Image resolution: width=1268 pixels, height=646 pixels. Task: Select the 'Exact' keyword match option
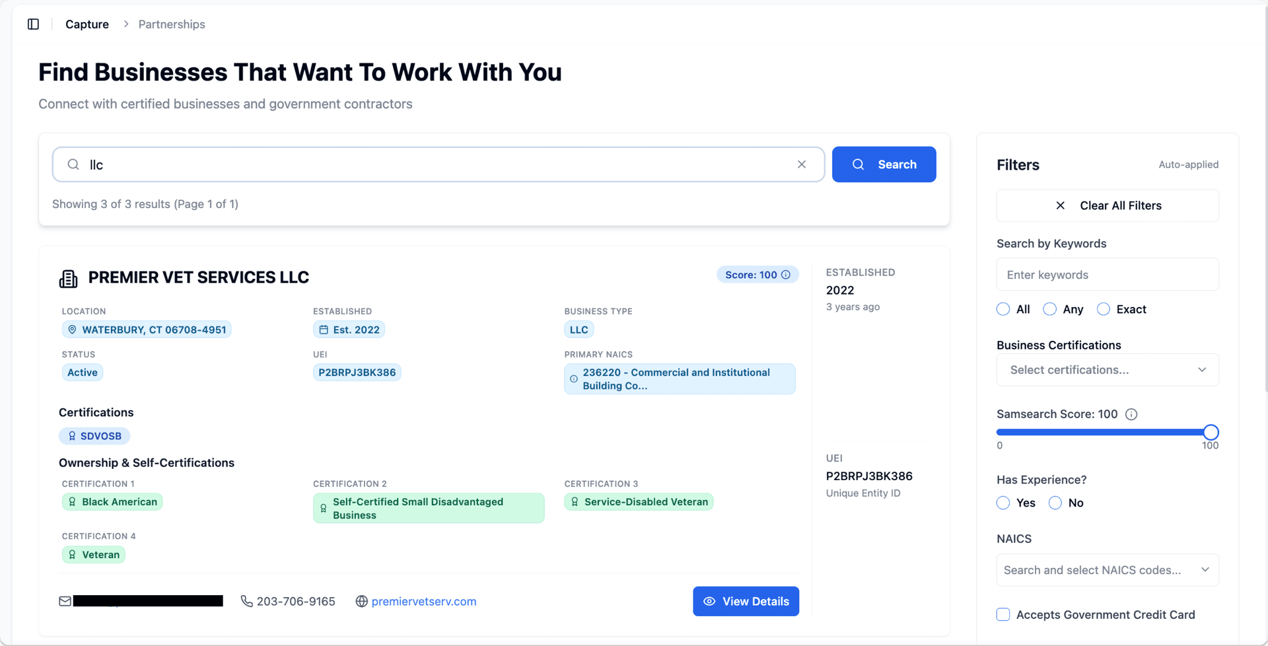1103,309
